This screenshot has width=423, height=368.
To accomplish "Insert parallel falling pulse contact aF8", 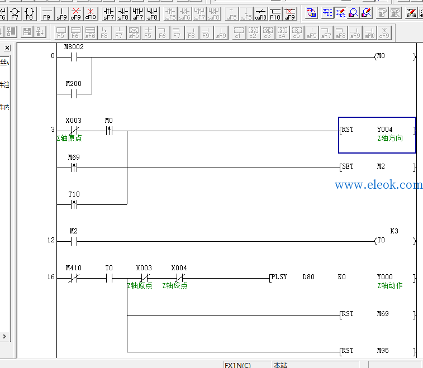I will 153,14.
